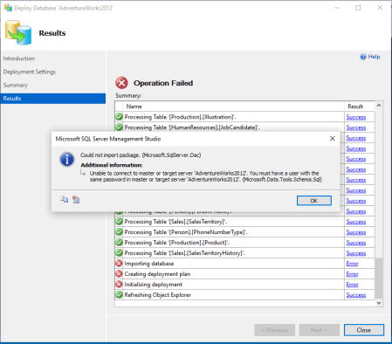Select the Summary wizard page
Image resolution: width=392 pixels, height=344 pixels.
click(x=16, y=86)
